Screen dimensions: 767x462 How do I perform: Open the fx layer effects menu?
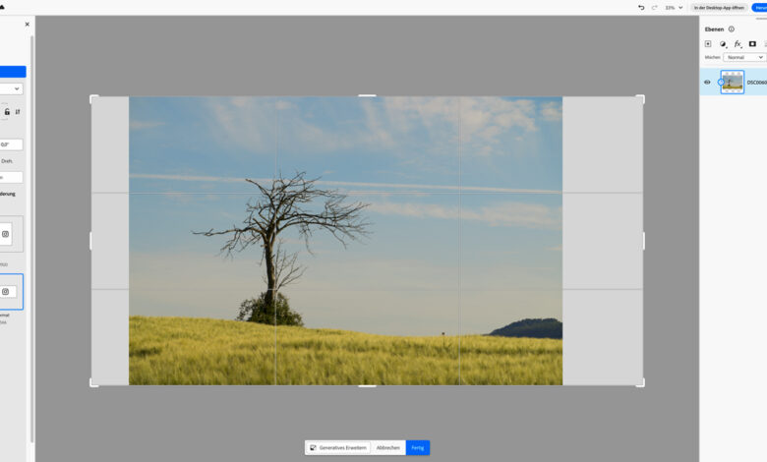pos(738,44)
